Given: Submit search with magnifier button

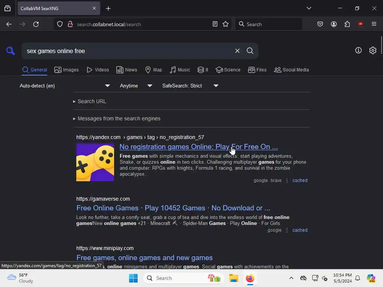Looking at the screenshot, I should tap(250, 51).
